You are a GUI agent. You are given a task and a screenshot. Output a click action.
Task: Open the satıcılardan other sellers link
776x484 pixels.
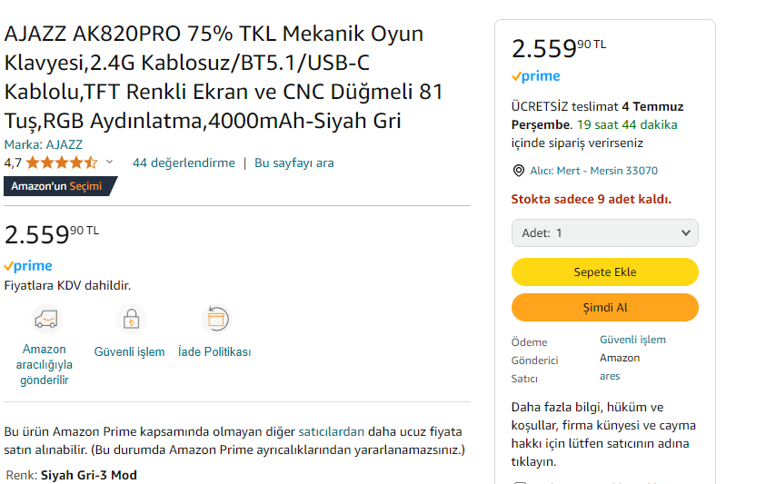coord(331,431)
